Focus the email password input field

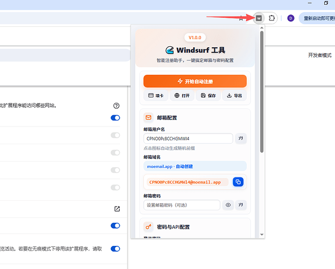(x=182, y=205)
